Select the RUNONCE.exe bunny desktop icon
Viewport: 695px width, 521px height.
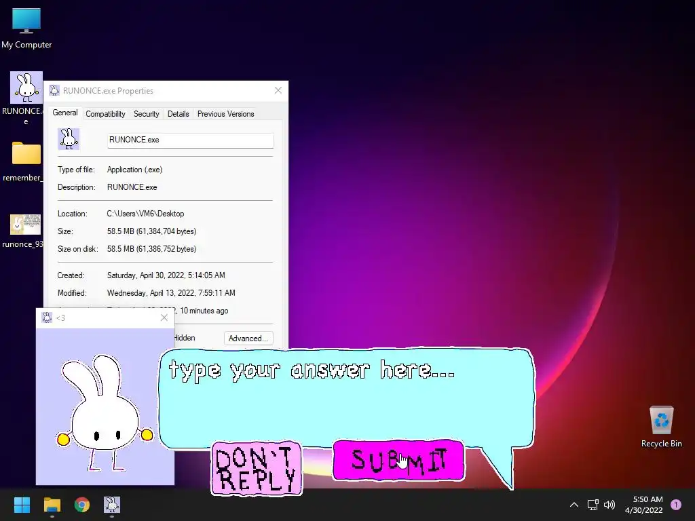pos(26,98)
